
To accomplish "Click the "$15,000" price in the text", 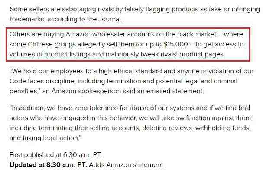I will pos(175,44).
